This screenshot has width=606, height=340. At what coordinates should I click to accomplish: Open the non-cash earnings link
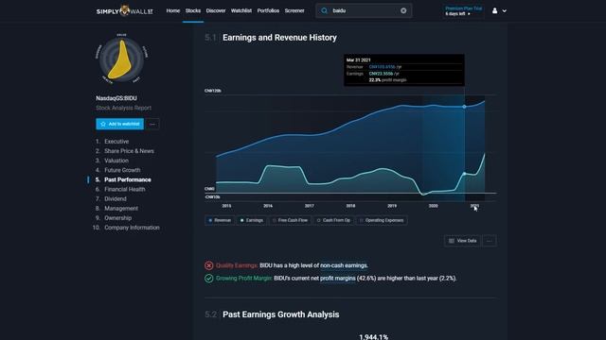pyautogui.click(x=344, y=265)
